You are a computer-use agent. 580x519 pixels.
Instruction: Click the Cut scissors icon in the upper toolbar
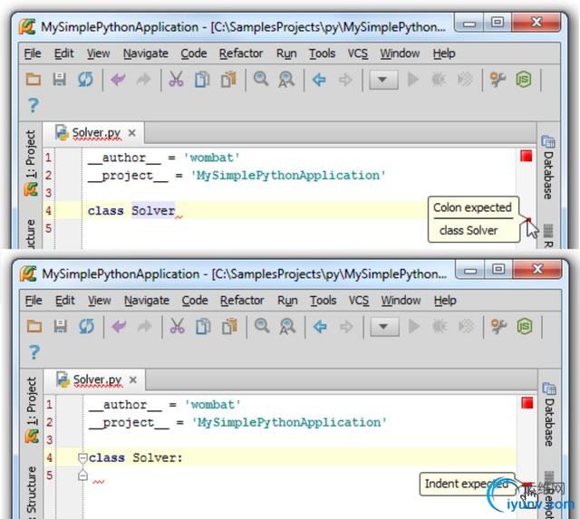point(176,79)
